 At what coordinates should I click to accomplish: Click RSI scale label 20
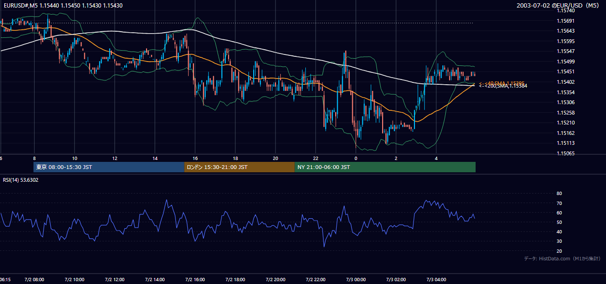[x=559, y=251]
